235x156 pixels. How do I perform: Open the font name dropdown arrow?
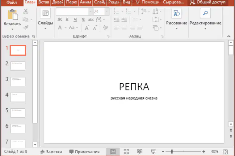[90, 11]
